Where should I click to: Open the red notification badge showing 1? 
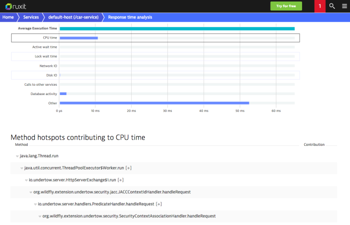320,6
